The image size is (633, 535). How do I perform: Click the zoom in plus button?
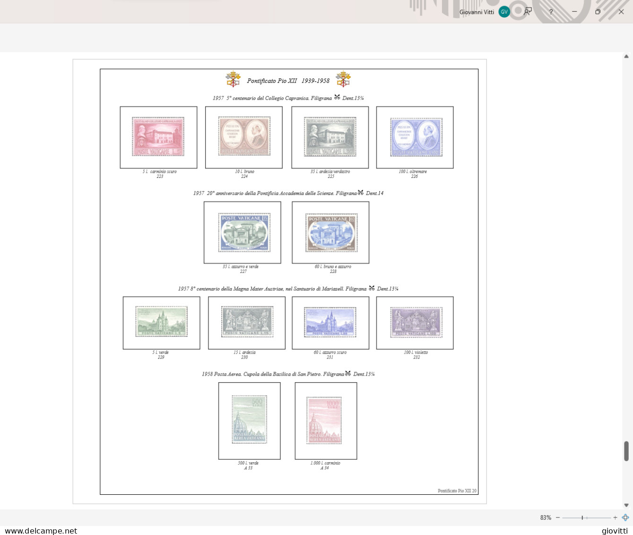pyautogui.click(x=615, y=517)
